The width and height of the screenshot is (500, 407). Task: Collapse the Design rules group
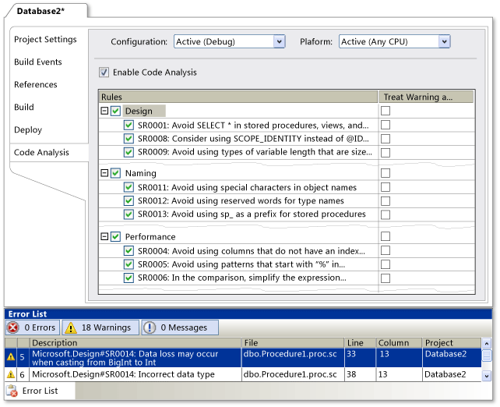coord(104,111)
